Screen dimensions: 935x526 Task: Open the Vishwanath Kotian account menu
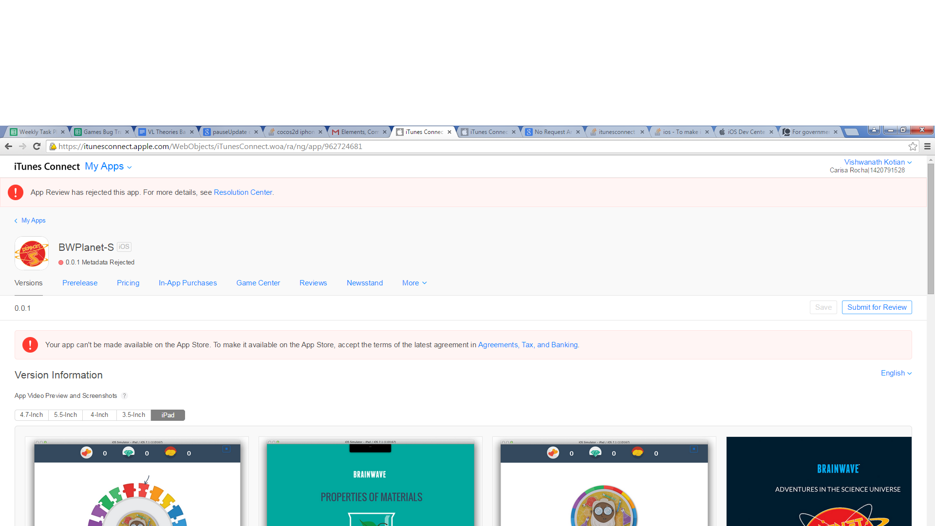(878, 162)
